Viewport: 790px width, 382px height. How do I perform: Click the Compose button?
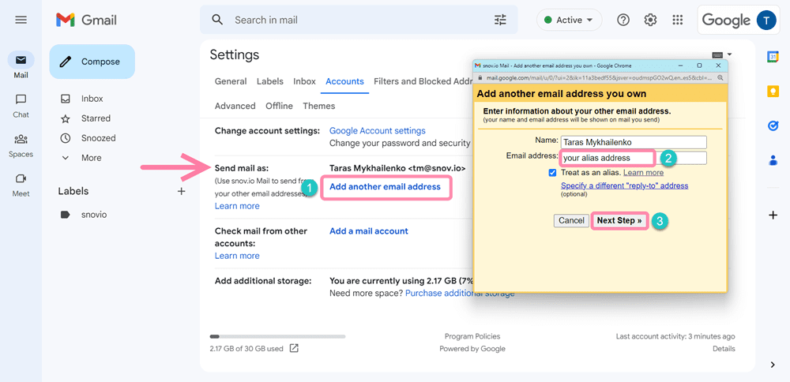pos(92,62)
